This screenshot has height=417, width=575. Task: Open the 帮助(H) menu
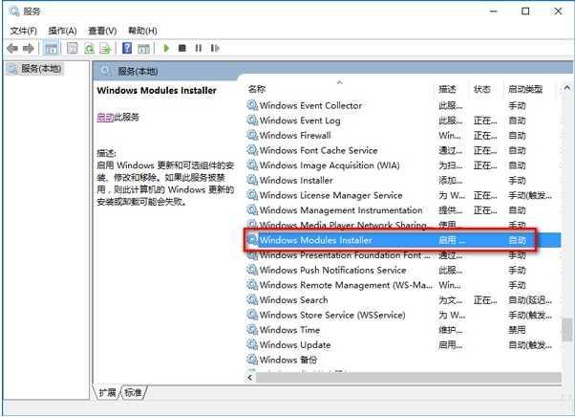point(142,31)
